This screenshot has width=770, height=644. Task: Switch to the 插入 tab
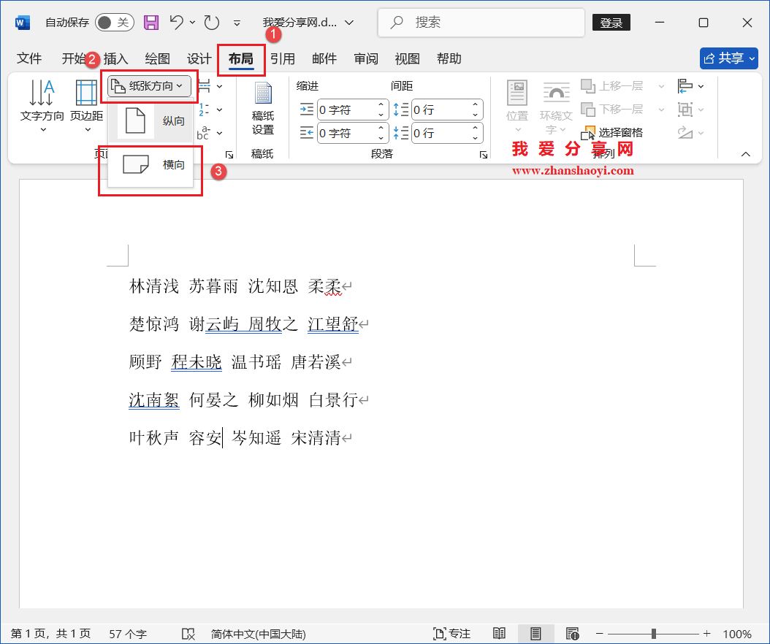coord(116,58)
